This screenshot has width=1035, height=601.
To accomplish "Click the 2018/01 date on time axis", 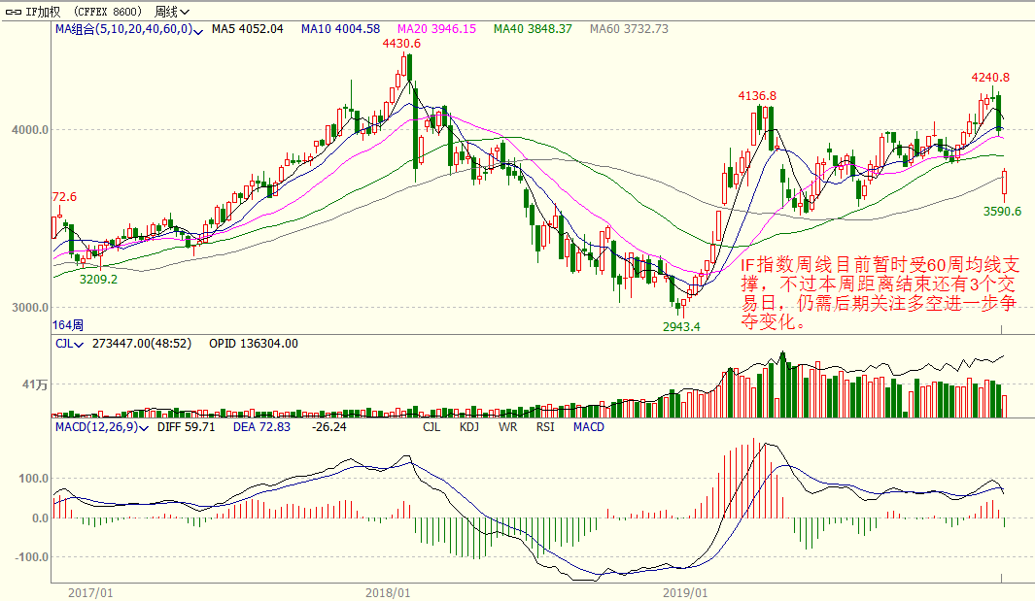I will tap(388, 591).
